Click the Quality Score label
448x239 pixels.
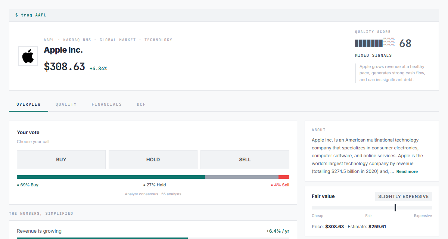click(373, 32)
